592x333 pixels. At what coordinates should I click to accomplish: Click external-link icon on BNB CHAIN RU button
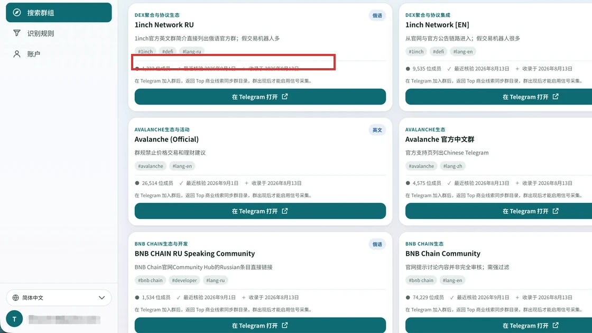tap(285, 325)
